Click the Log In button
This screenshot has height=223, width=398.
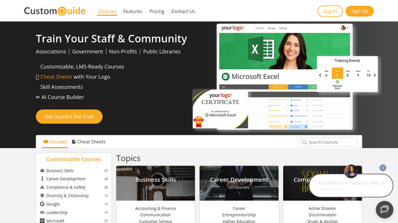(x=330, y=11)
